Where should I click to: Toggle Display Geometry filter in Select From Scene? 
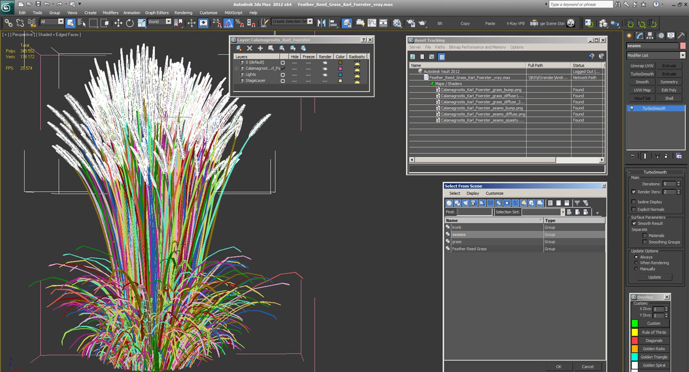(449, 203)
